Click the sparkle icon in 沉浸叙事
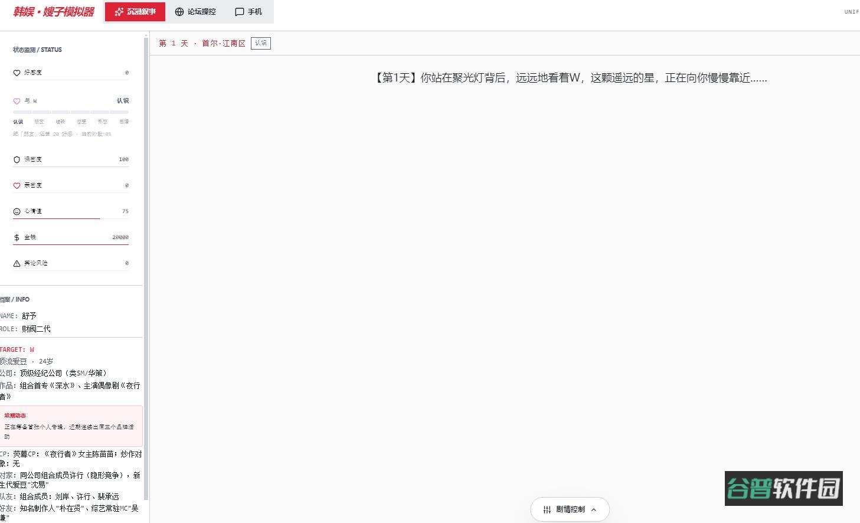Screen dimensions: 860x523 click(119, 12)
